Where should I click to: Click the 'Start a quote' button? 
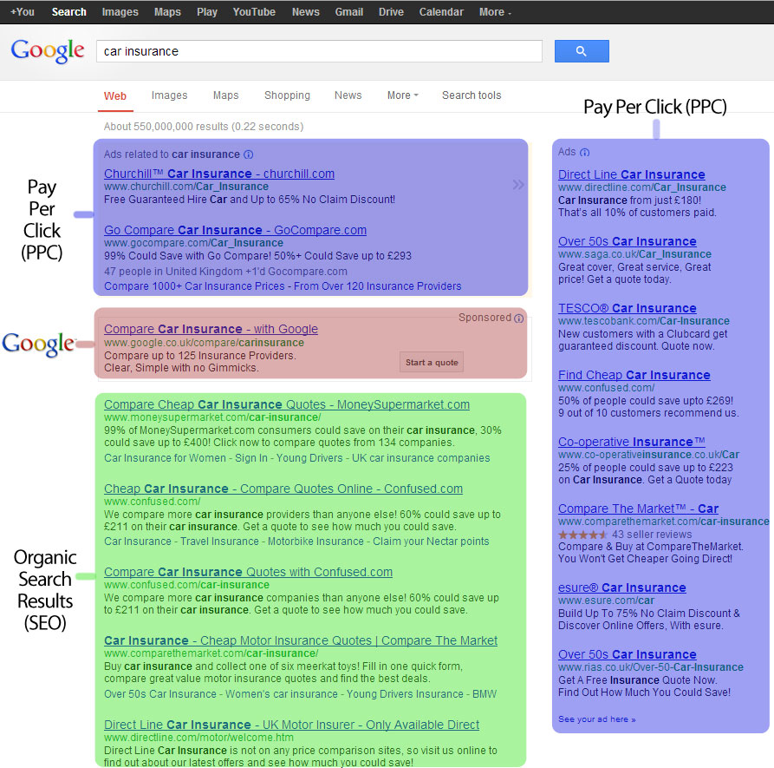point(432,362)
